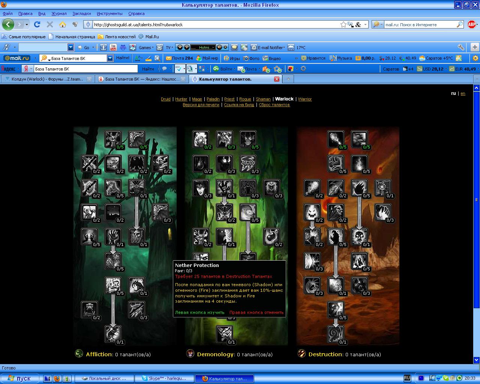Open the address bar history dropdown

(365, 24)
